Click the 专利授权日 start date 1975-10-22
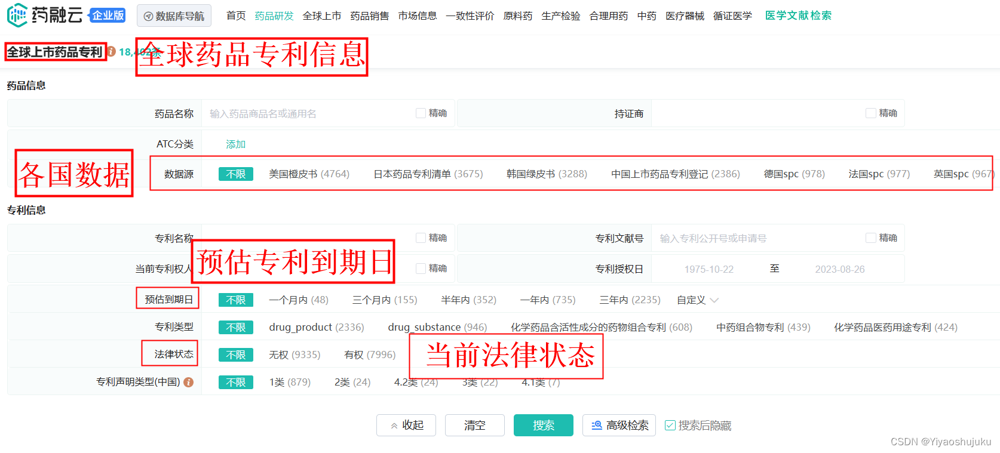The height and width of the screenshot is (453, 1000). [709, 269]
